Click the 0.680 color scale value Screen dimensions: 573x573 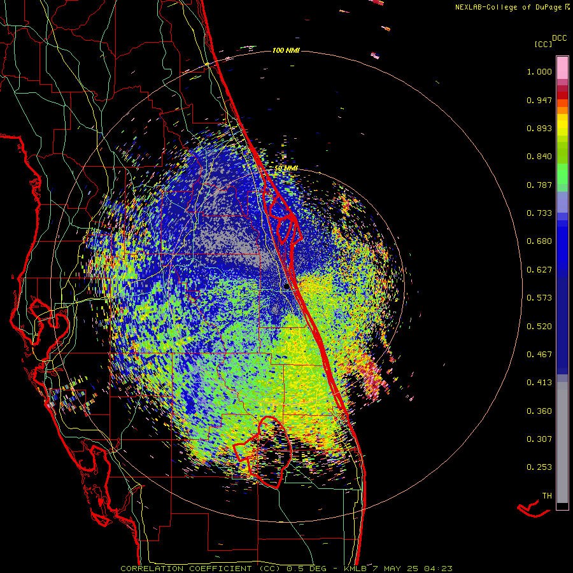pyautogui.click(x=539, y=241)
